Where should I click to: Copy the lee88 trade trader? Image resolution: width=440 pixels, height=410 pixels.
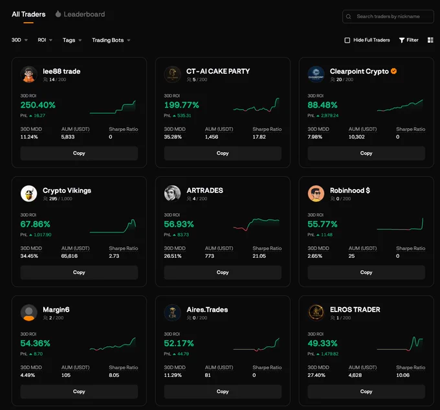[x=79, y=154]
